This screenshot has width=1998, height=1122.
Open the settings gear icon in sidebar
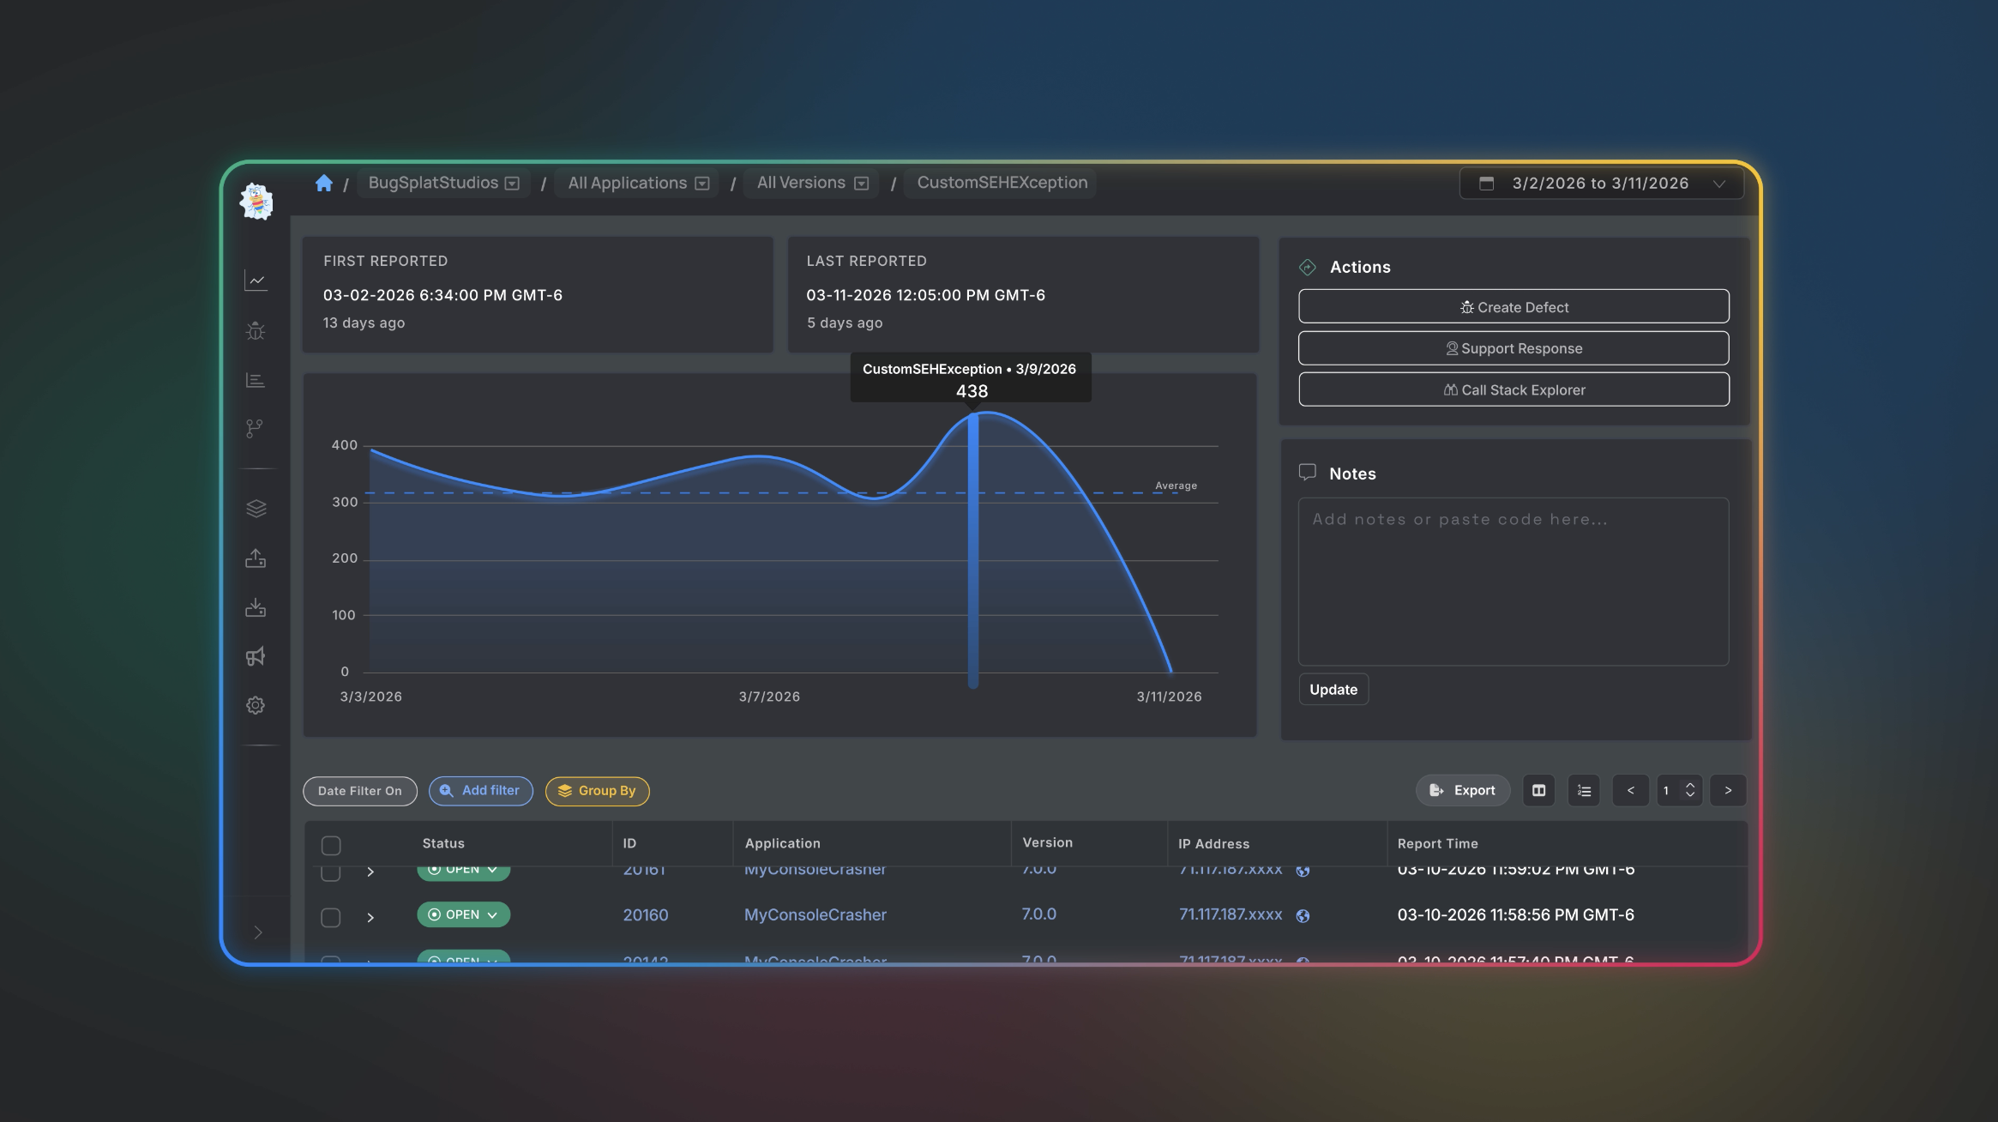256,705
